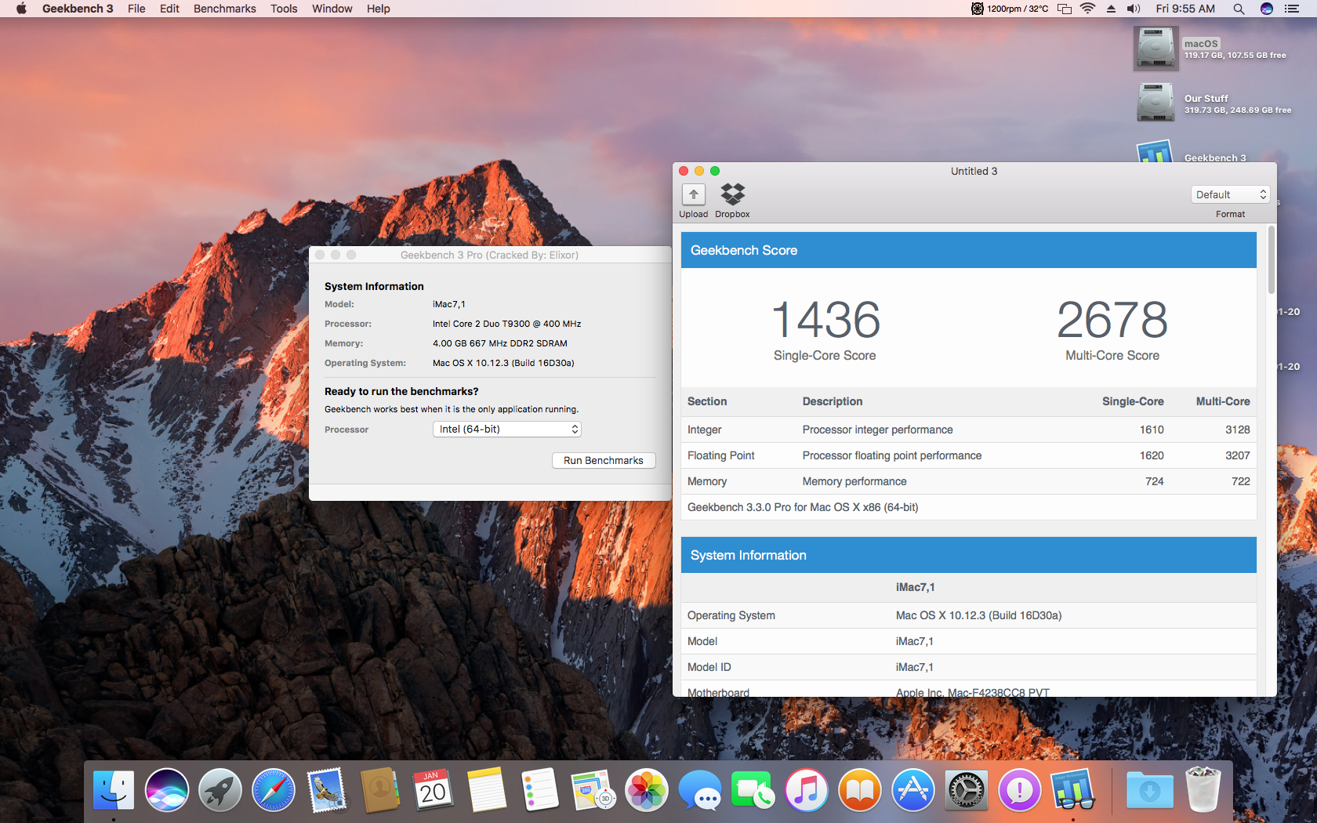Image resolution: width=1317 pixels, height=823 pixels.
Task: Open Photos from the Dock
Action: click(647, 790)
